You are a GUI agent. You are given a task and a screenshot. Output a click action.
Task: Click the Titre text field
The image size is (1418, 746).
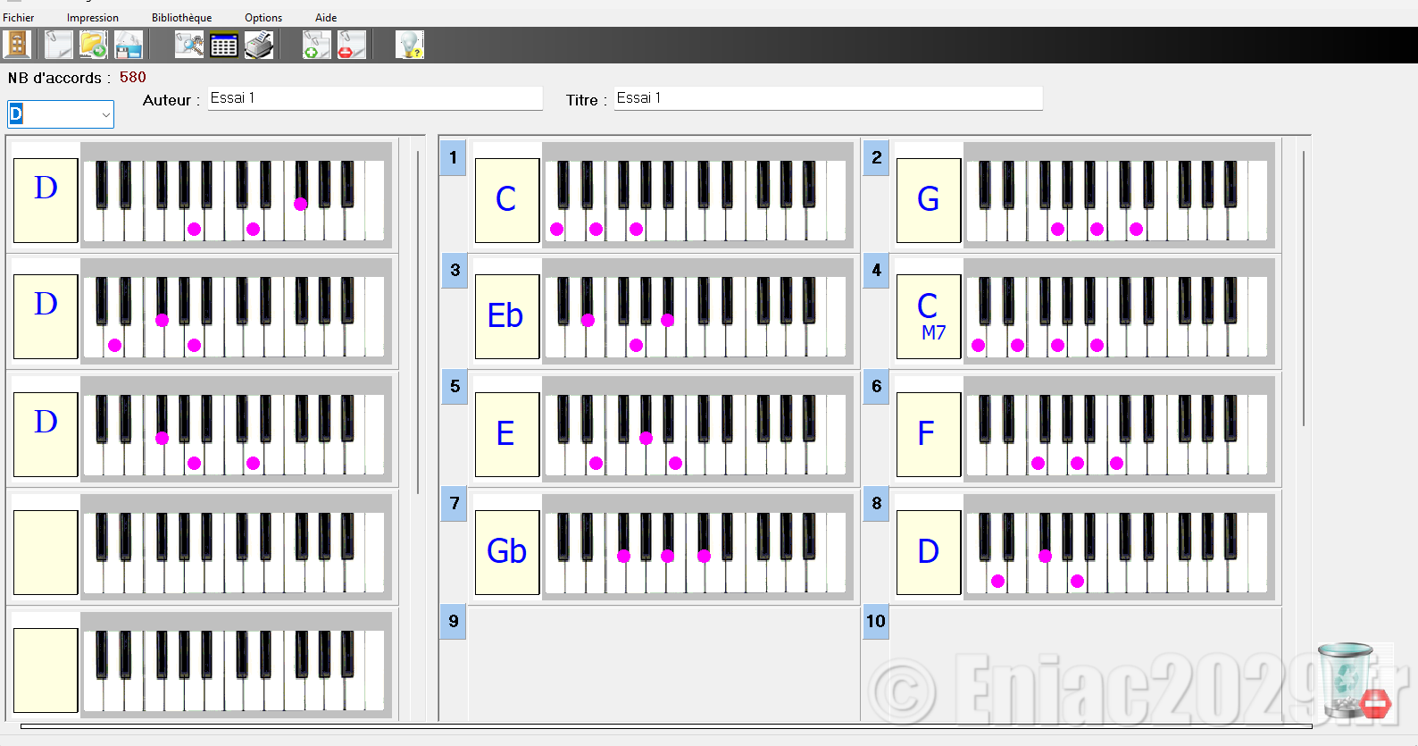coord(828,98)
